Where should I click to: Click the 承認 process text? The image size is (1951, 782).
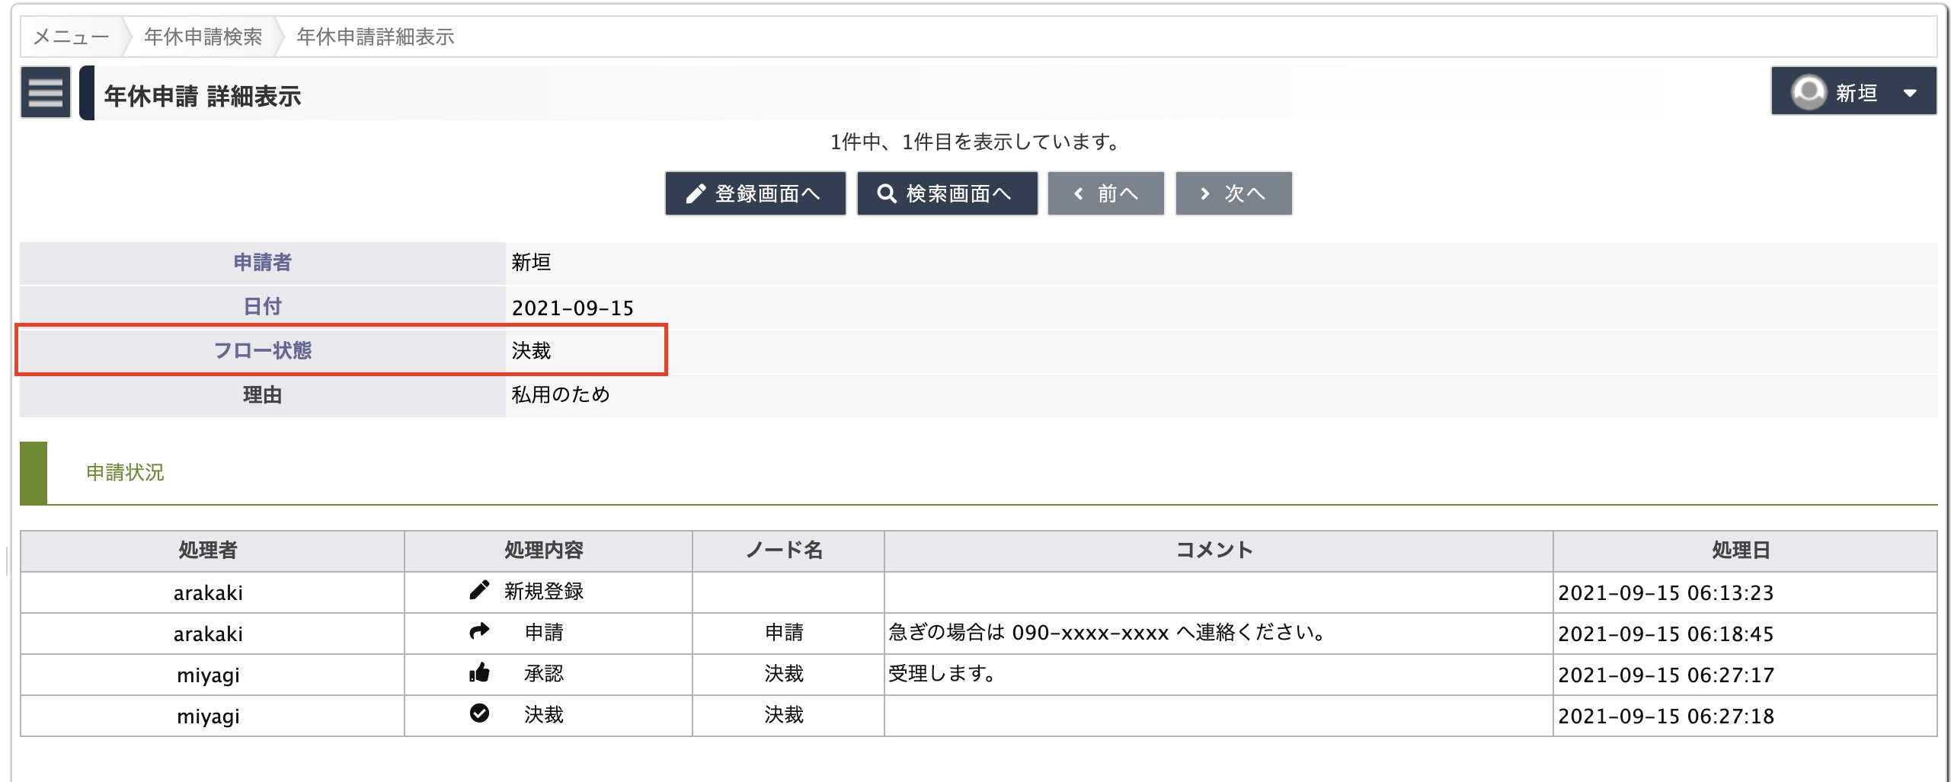(x=543, y=674)
